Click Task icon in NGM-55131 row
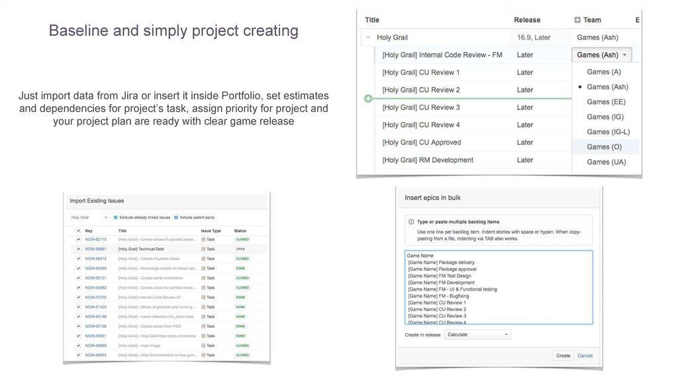 (x=203, y=278)
